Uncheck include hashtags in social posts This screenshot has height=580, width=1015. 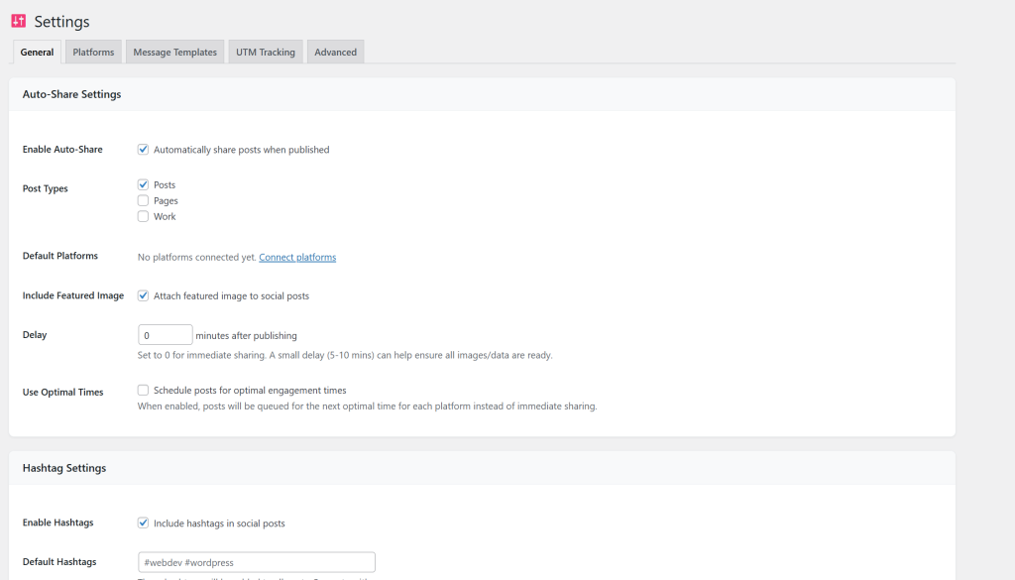(x=144, y=523)
